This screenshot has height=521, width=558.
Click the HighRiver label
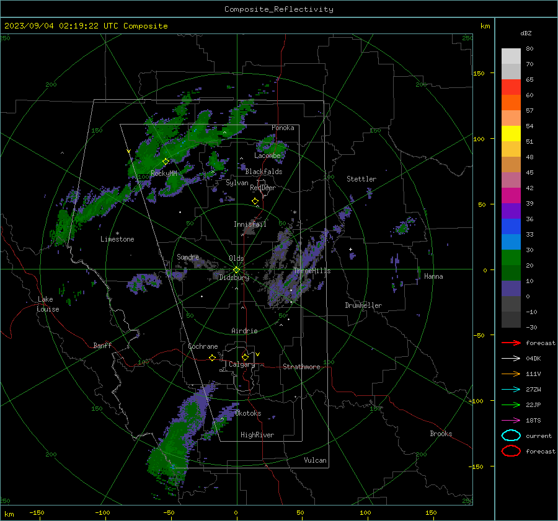[x=257, y=435]
